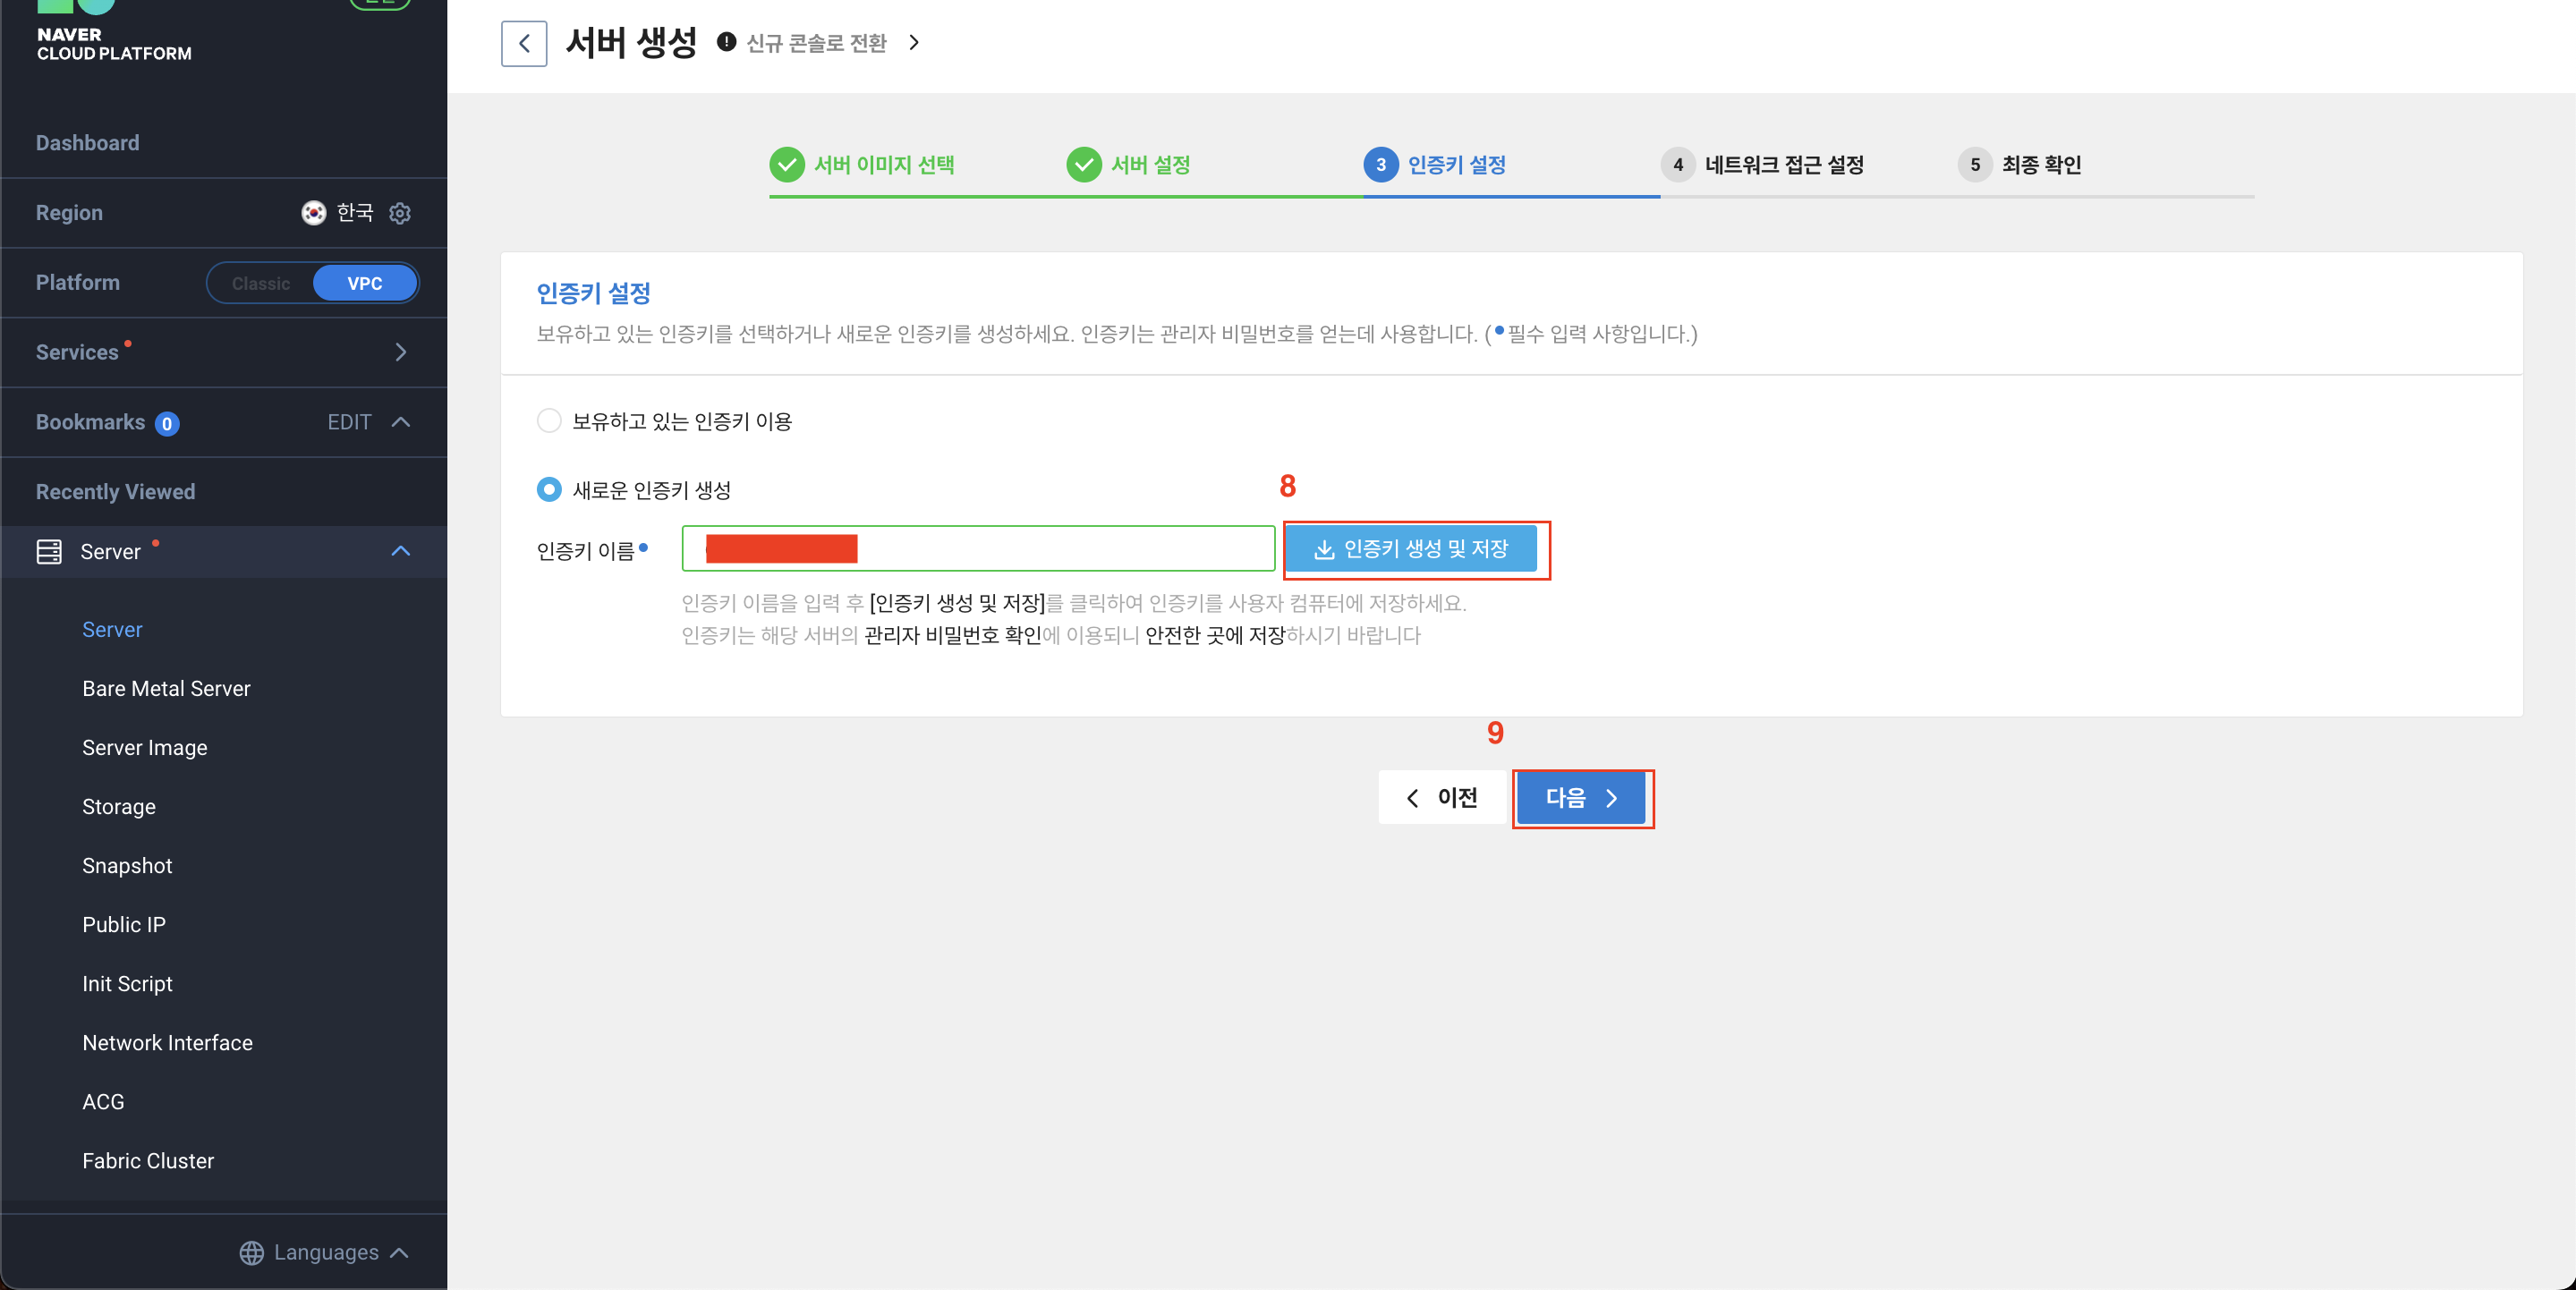Collapse the Bookmarks section chevron
2576x1290 pixels.
401,422
